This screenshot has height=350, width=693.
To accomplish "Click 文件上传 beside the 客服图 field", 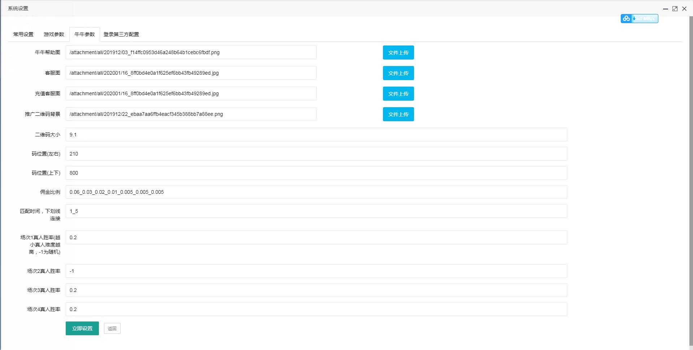I will point(398,73).
